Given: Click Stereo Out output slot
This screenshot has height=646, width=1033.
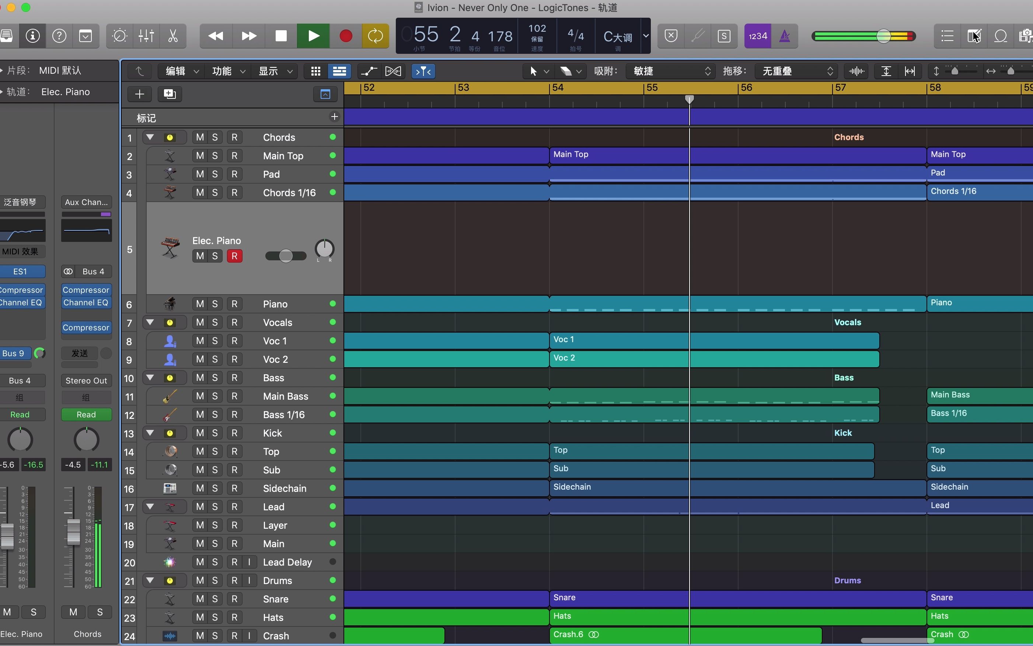Looking at the screenshot, I should click(x=86, y=380).
